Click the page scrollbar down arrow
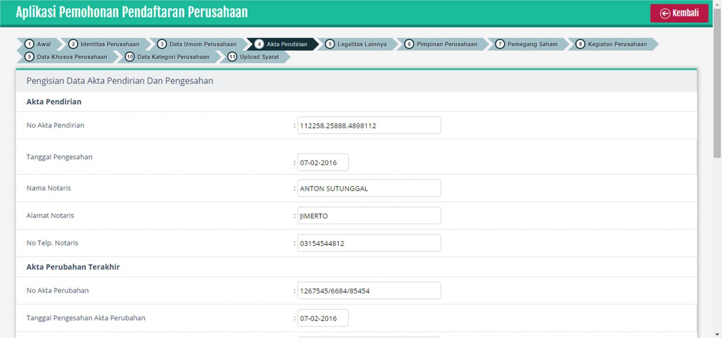722x338 pixels. pyautogui.click(x=717, y=334)
